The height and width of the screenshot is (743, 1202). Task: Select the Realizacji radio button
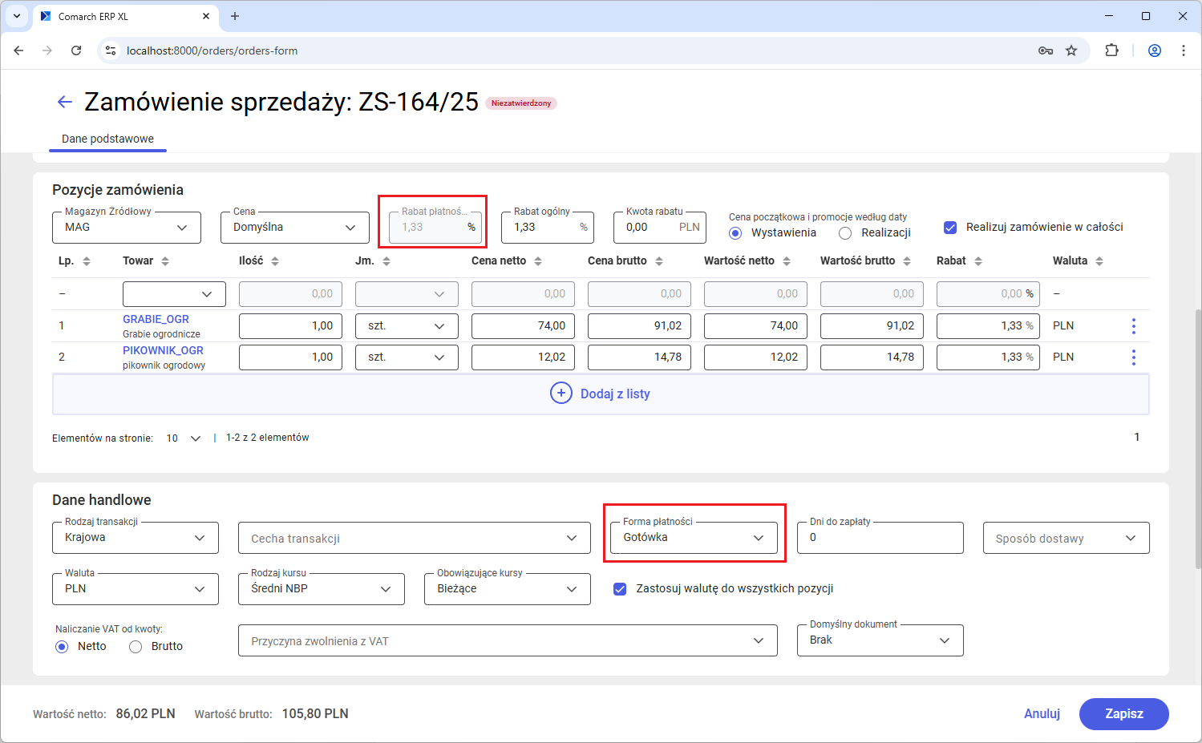pos(845,233)
